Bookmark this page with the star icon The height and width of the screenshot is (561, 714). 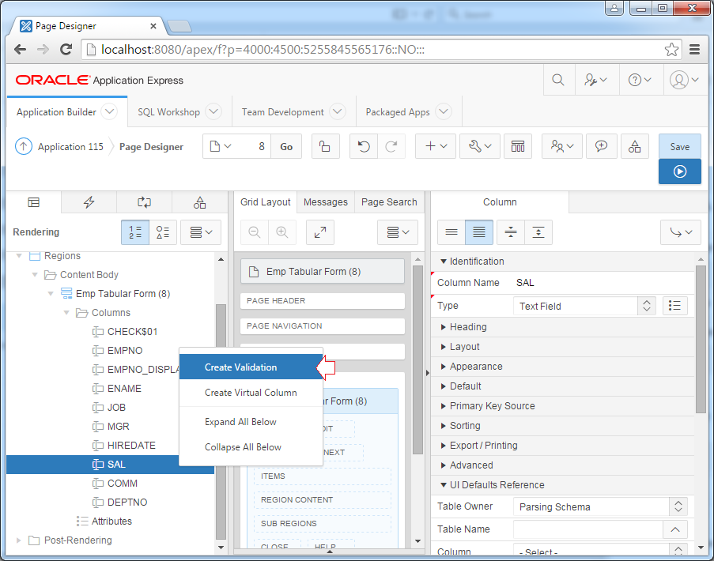click(x=671, y=49)
